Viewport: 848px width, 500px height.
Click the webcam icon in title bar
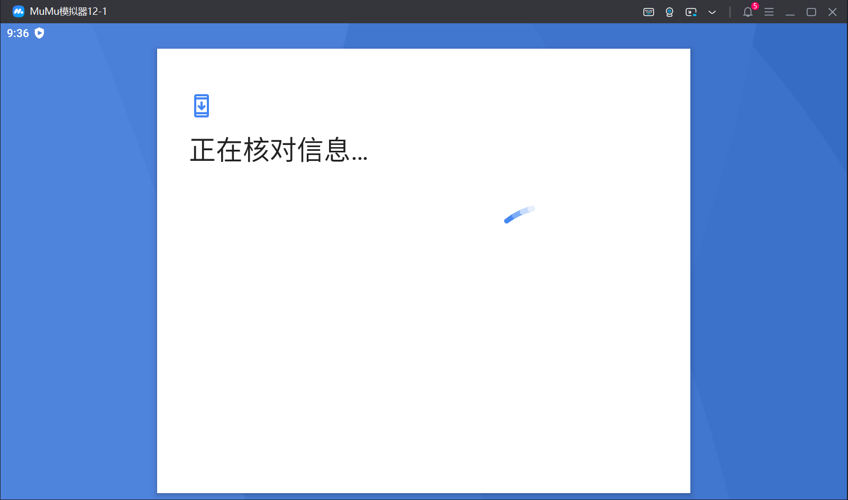click(x=670, y=12)
